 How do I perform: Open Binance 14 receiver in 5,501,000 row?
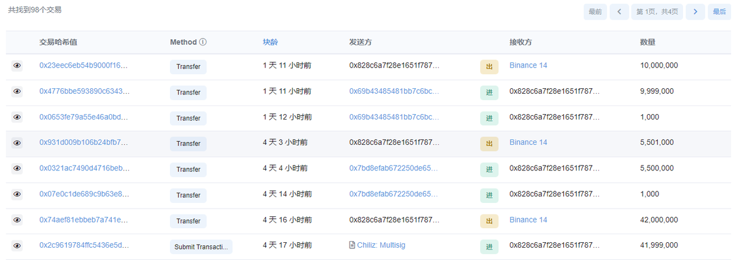tap(528, 142)
